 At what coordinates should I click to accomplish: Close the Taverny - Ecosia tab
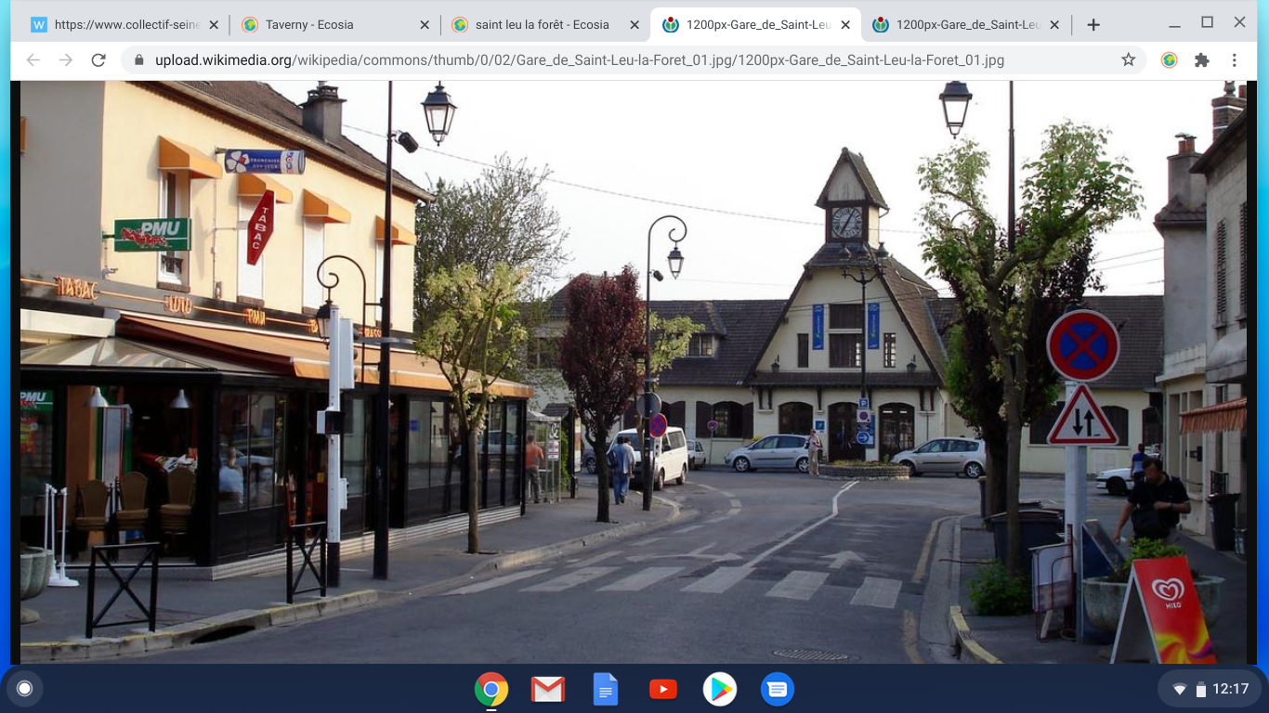[x=425, y=25]
